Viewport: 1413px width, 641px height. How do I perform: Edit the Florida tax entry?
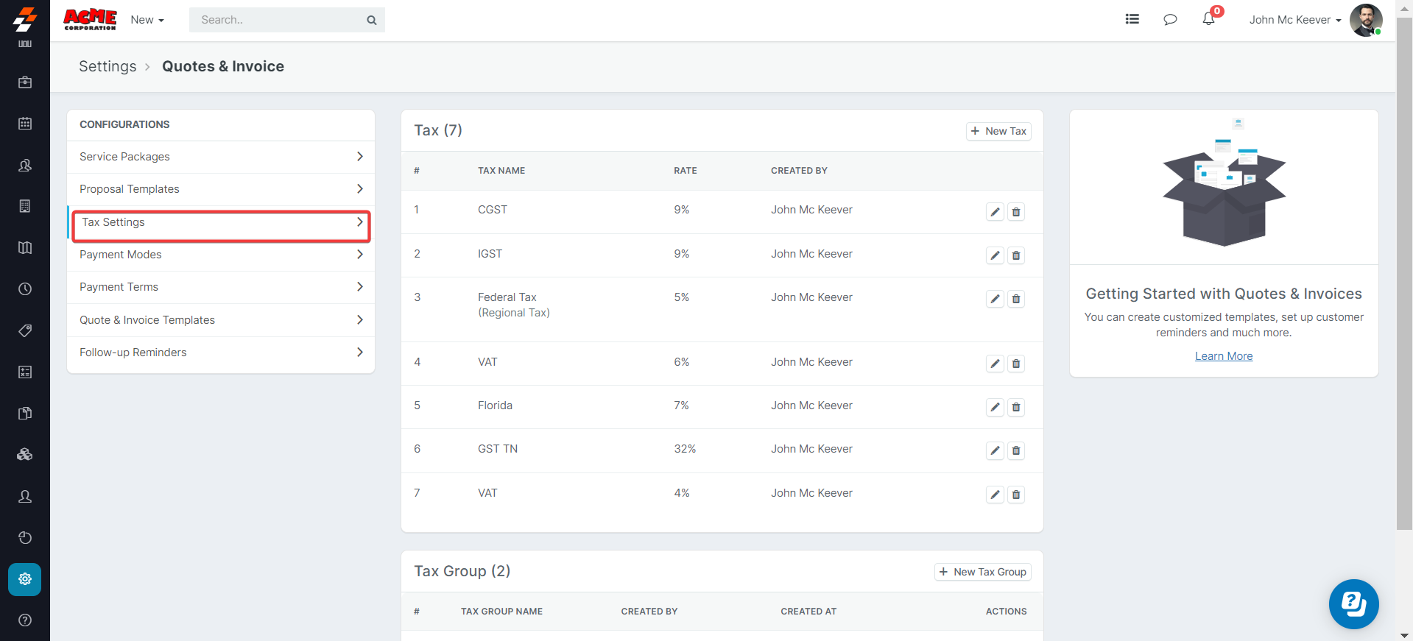tap(995, 407)
